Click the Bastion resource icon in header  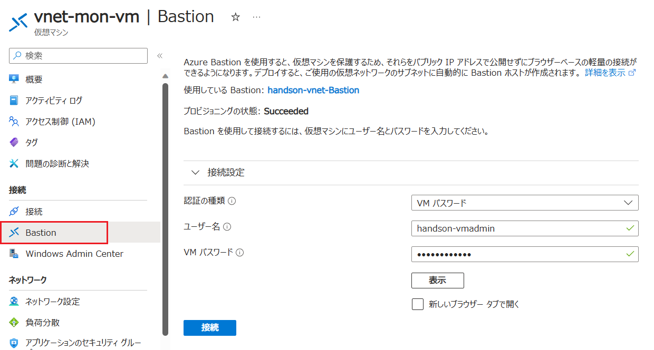click(x=18, y=23)
